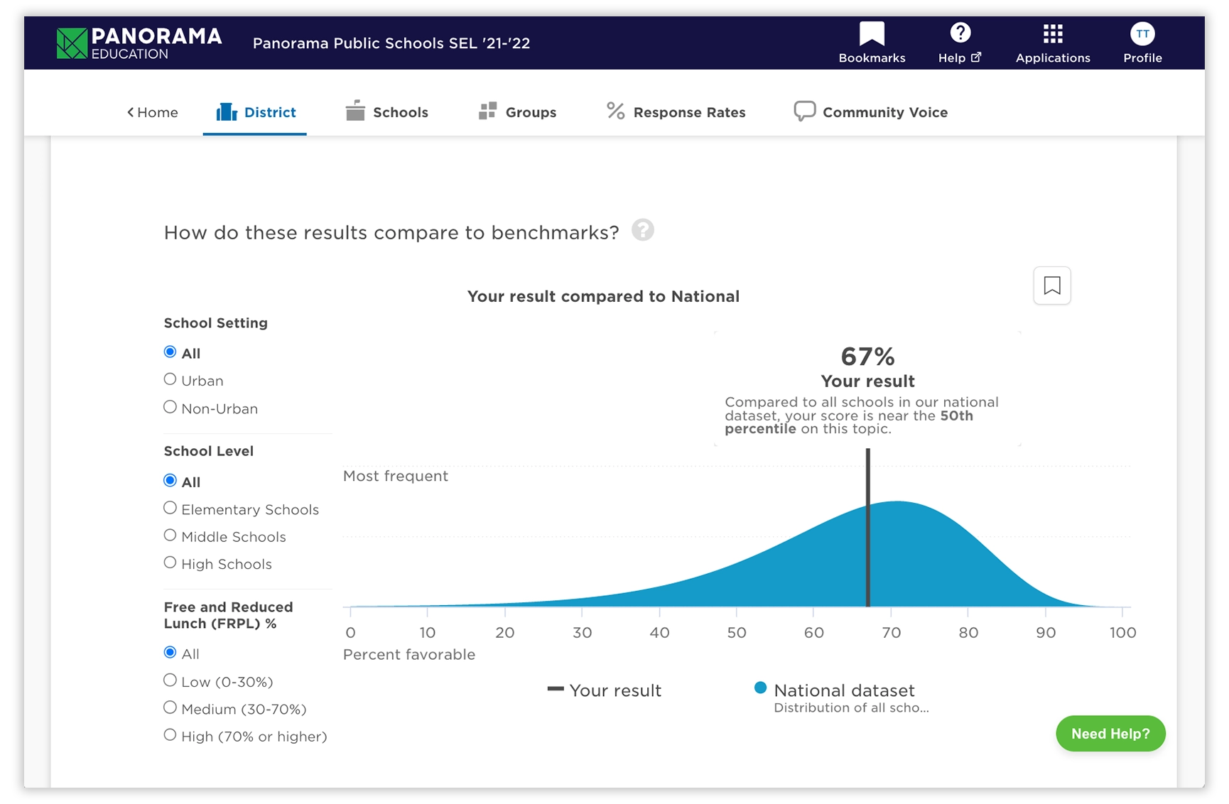The height and width of the screenshot is (804, 1229).
Task: Bookmark the National comparison chart
Action: (1052, 285)
